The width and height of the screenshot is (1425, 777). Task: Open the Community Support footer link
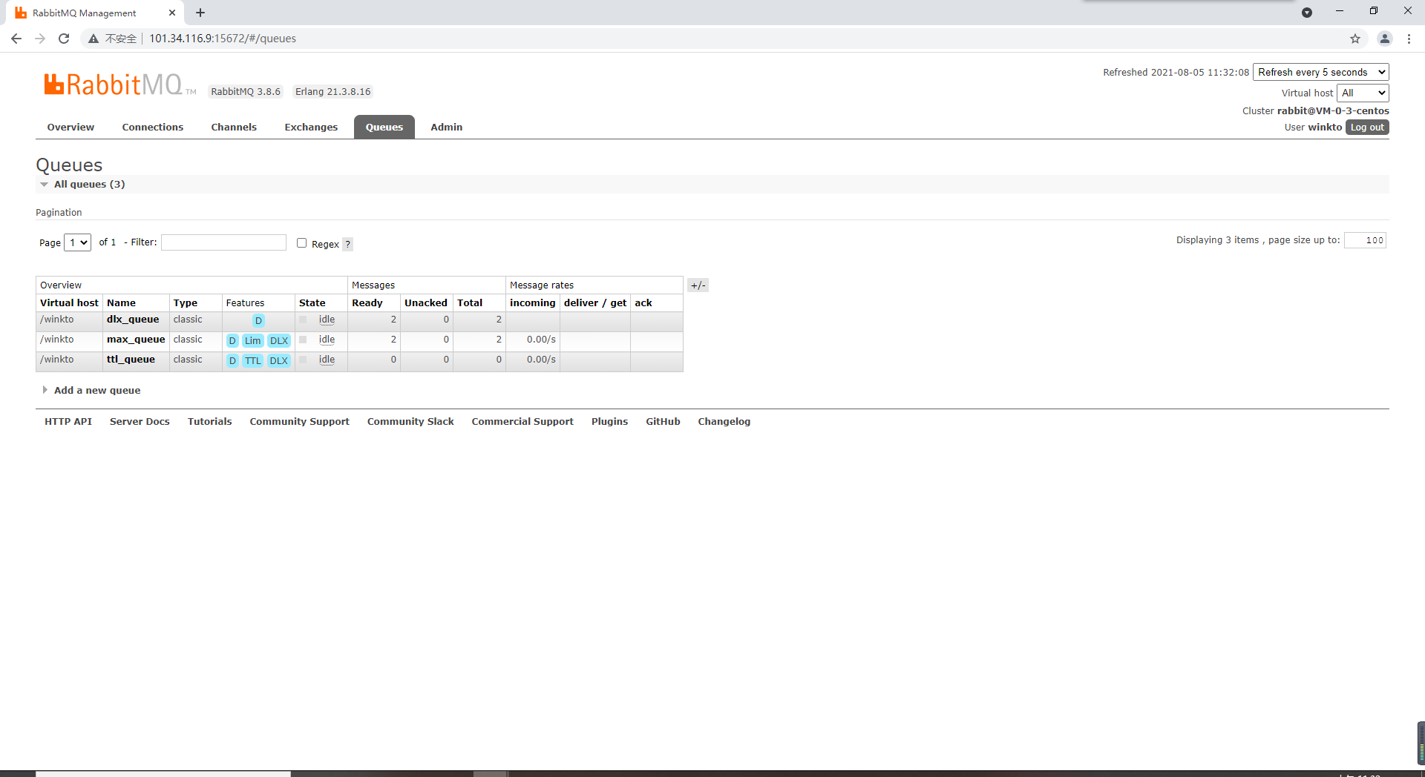coord(300,421)
